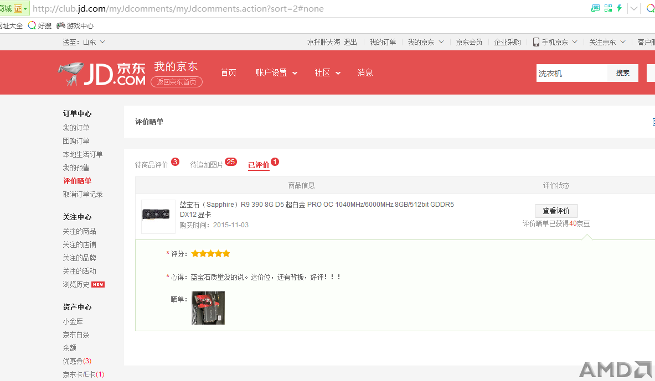The width and height of the screenshot is (655, 381).
Task: Open 小金库 in the sidebar
Action: (x=73, y=321)
